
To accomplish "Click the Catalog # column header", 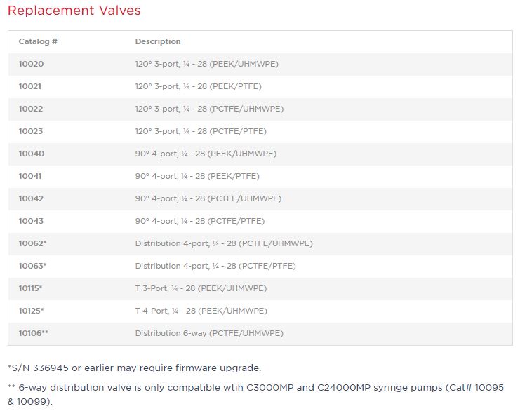I will point(38,41).
